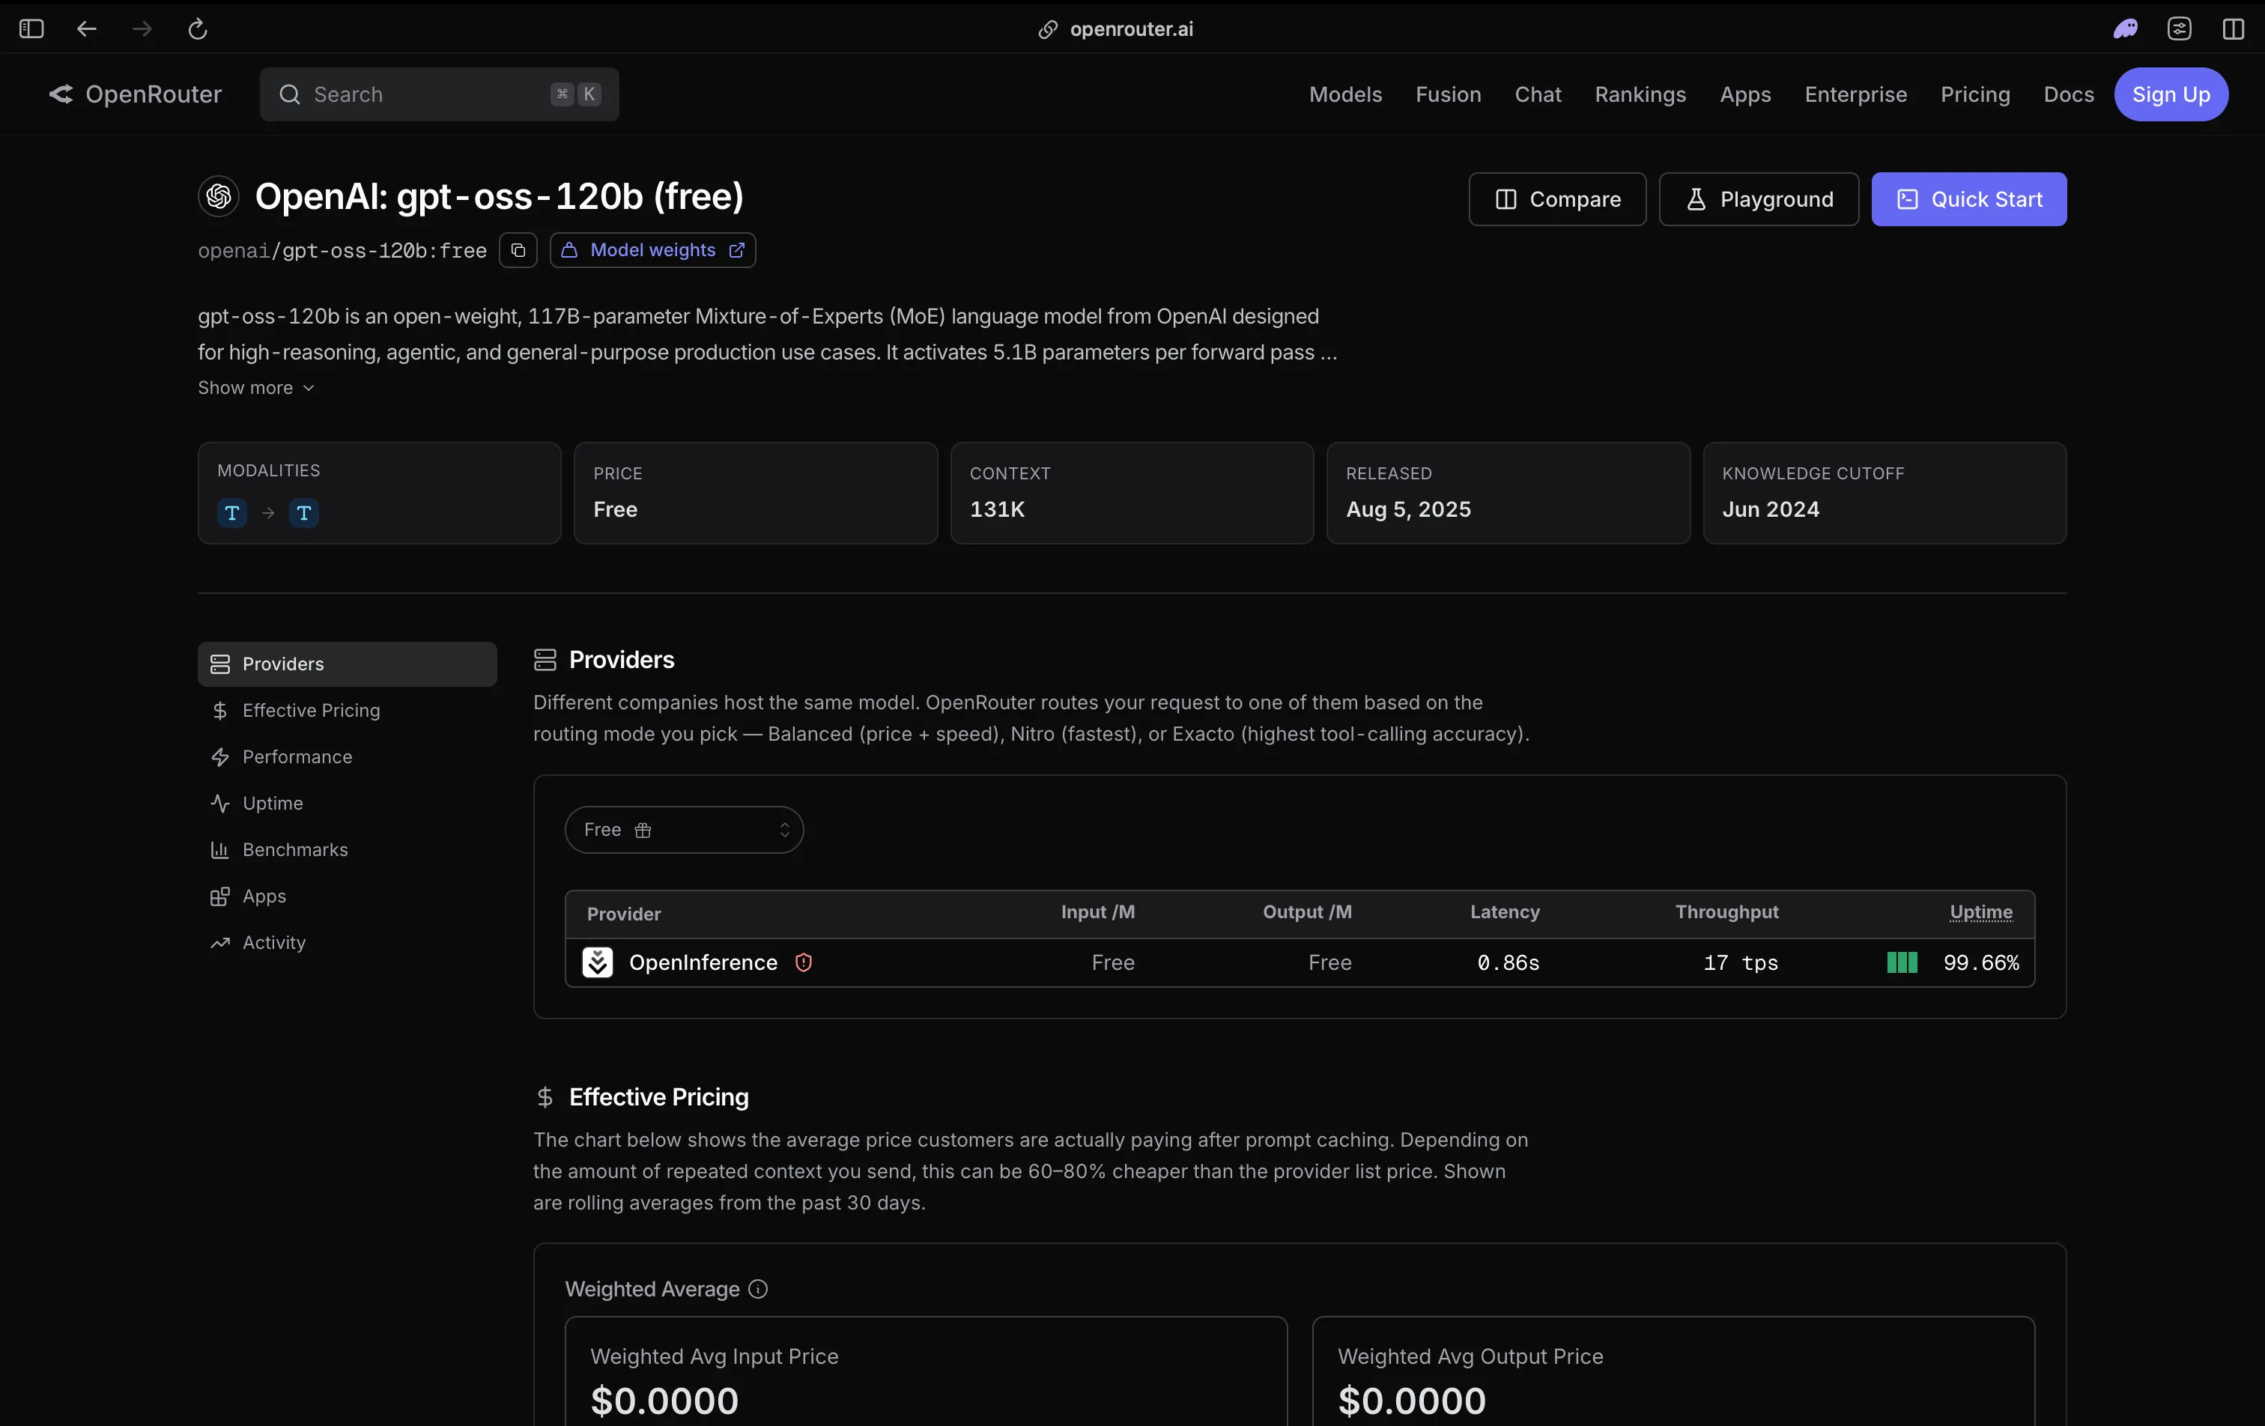Focus the Search input field
Screen dimensions: 2265x1426
click(439, 94)
